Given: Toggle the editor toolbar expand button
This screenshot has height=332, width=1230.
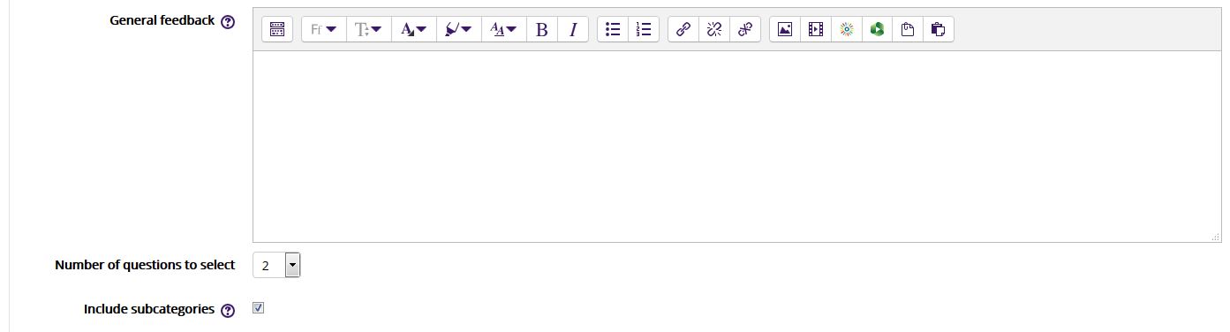Looking at the screenshot, I should click(276, 29).
